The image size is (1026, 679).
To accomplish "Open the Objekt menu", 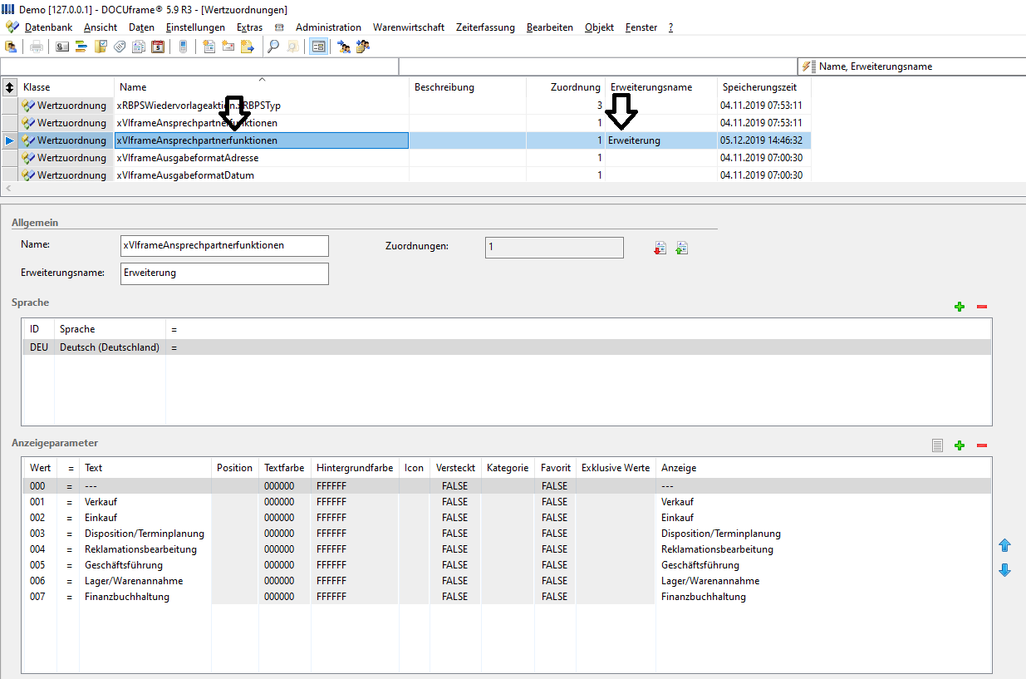I will [x=599, y=27].
